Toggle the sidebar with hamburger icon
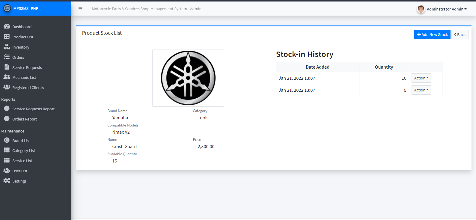This screenshot has height=220, width=476. (x=80, y=9)
